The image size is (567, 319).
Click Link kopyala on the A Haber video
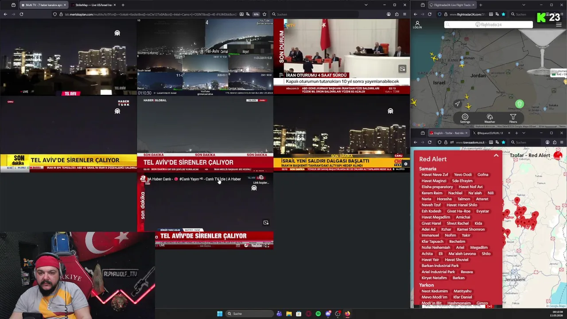click(x=261, y=180)
